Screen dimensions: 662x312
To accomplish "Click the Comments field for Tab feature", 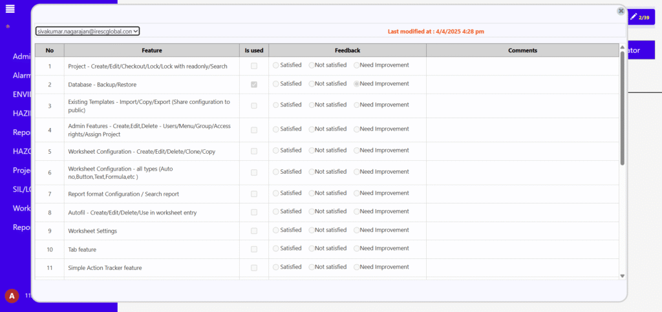I will click(x=522, y=249).
